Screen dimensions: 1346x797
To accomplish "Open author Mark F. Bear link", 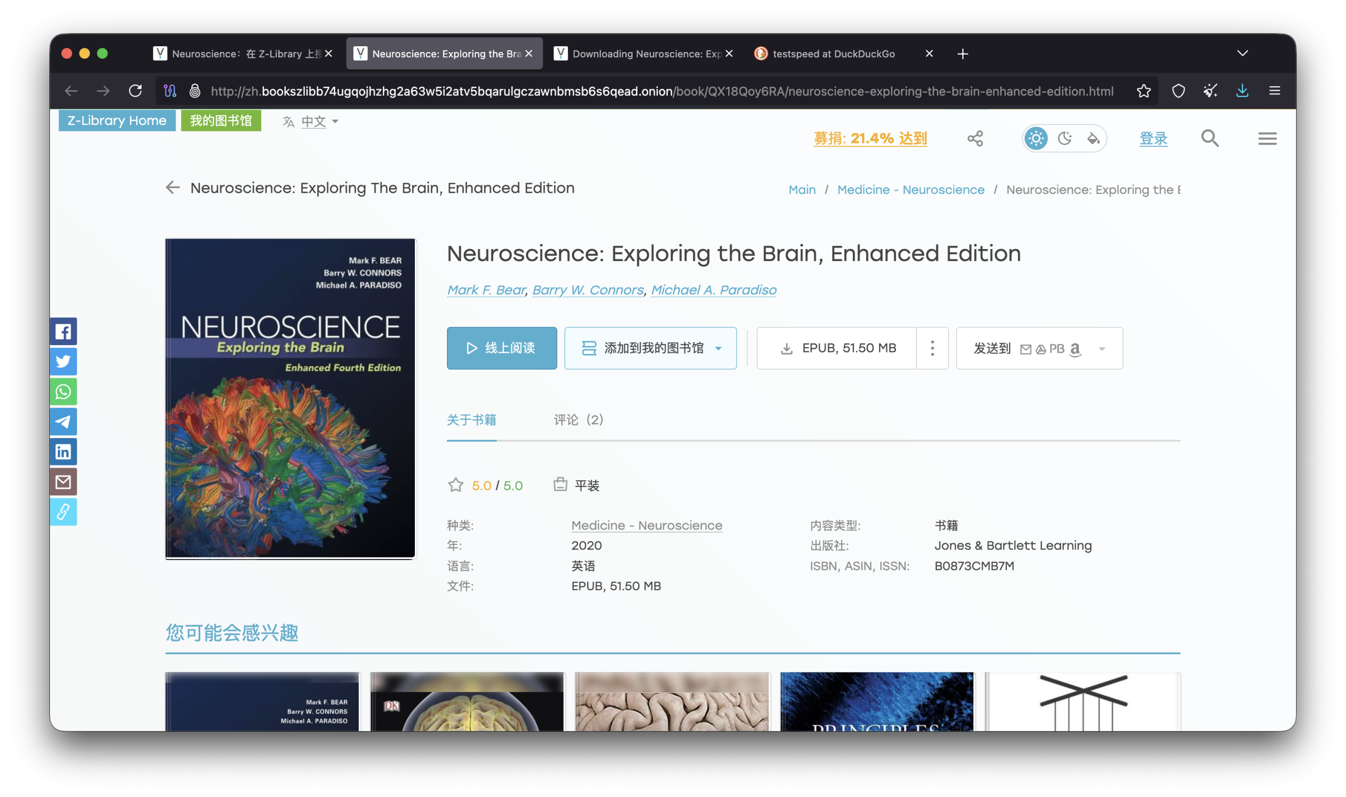I will [x=486, y=290].
